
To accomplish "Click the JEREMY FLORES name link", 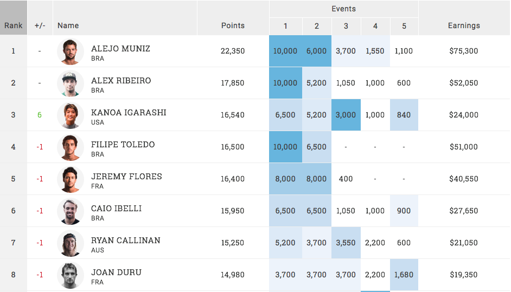I will (126, 176).
